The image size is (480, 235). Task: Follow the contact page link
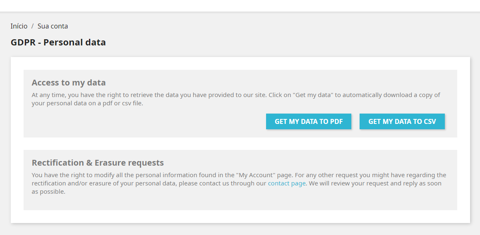click(286, 183)
